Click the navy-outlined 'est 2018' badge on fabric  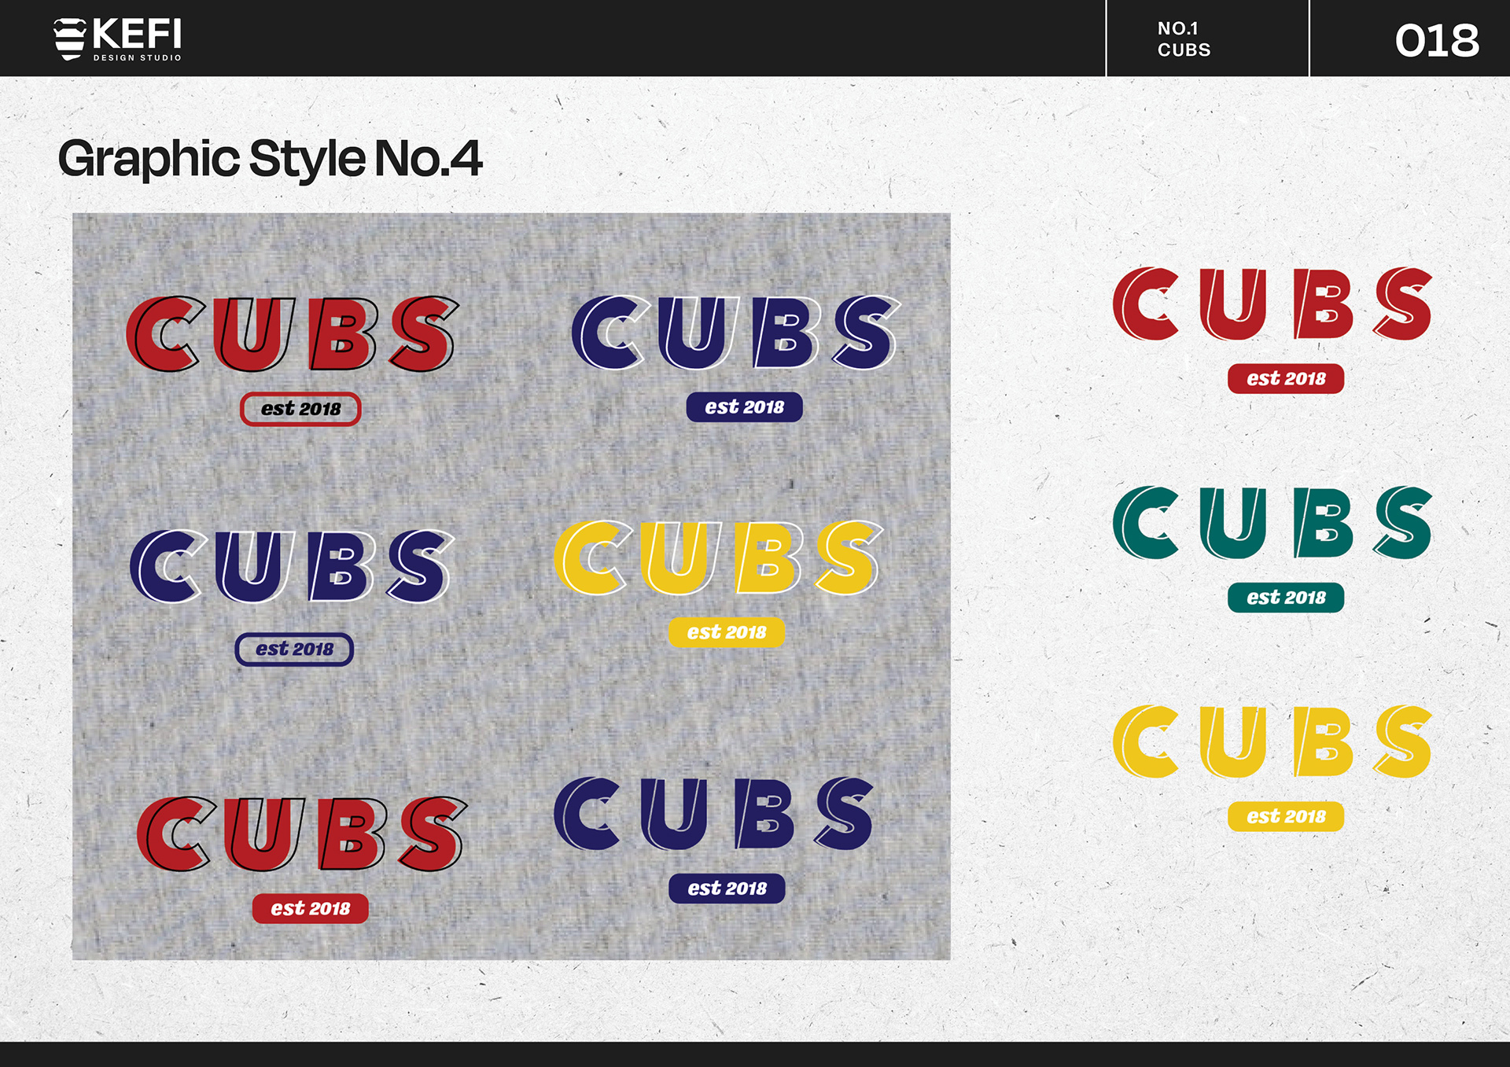pos(294,649)
